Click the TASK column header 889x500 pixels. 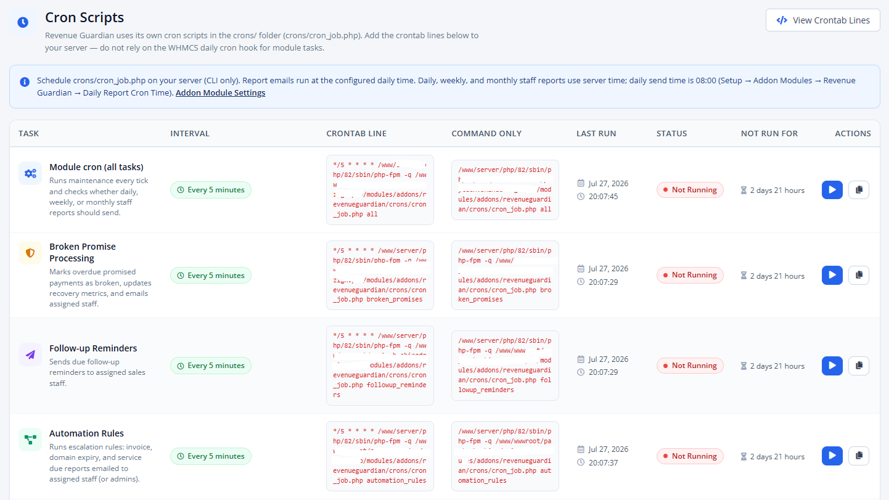(28, 133)
